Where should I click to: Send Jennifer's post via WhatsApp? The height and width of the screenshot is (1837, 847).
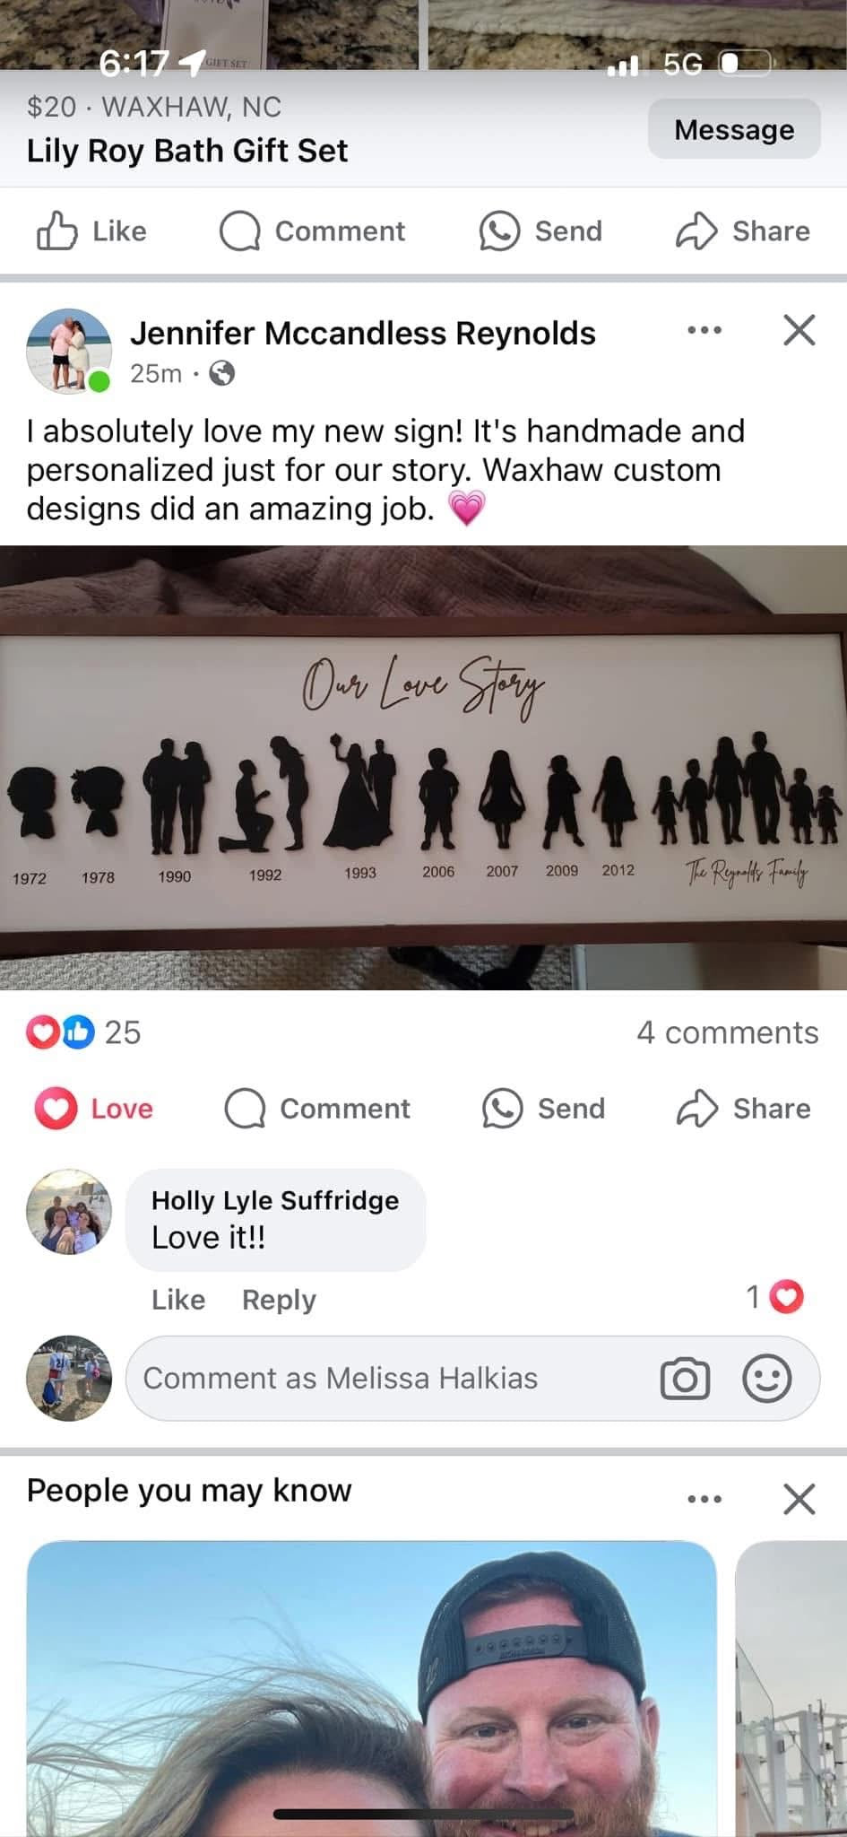coord(544,1109)
